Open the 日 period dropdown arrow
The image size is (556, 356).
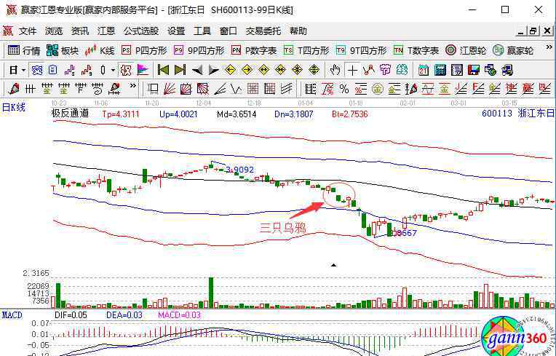24,70
